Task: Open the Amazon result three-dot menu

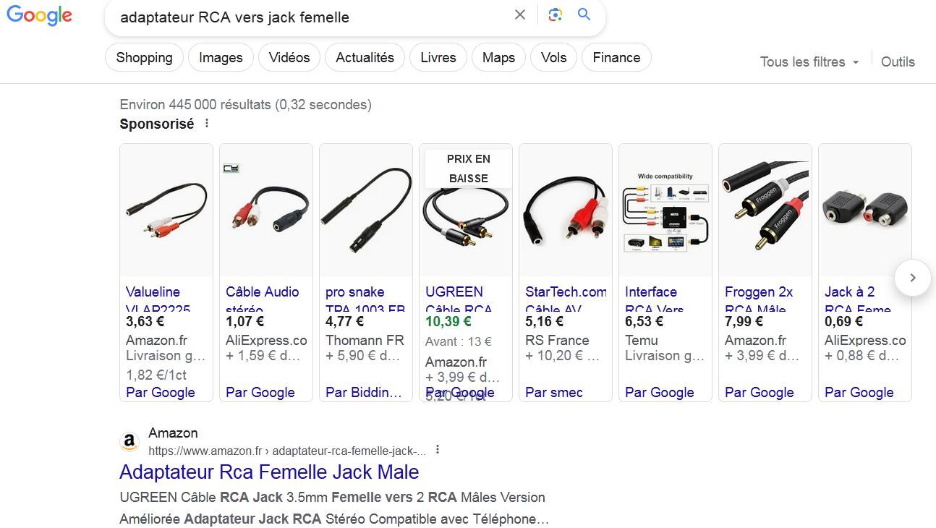Action: click(438, 450)
